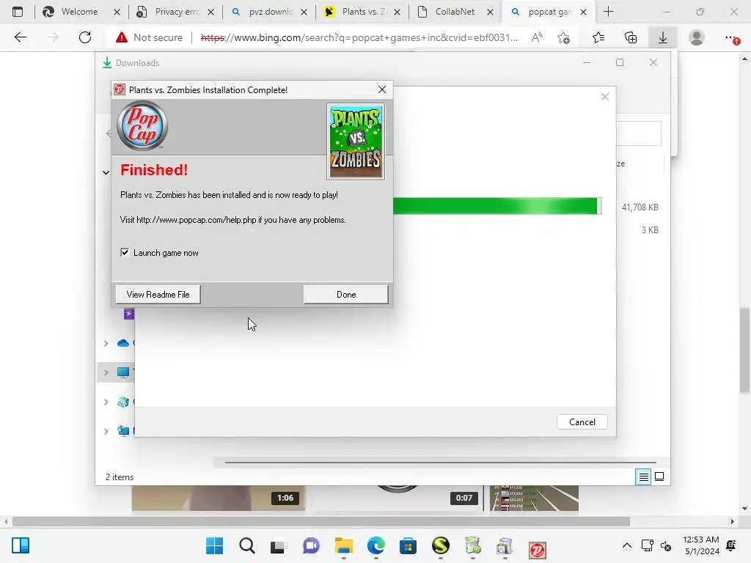Screen dimensions: 751x563
Task: Close the copy progress dialog
Action: click(x=605, y=97)
